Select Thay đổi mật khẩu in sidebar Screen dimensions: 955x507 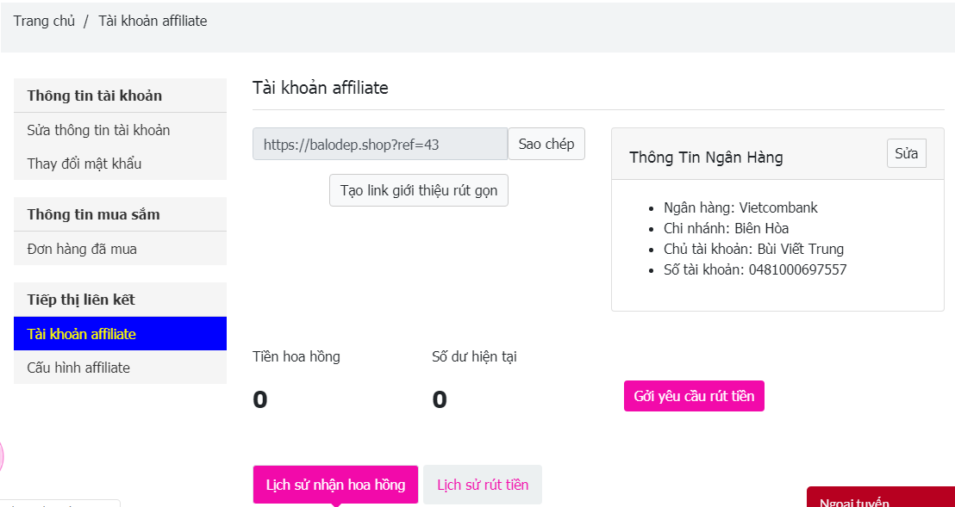pos(84,164)
